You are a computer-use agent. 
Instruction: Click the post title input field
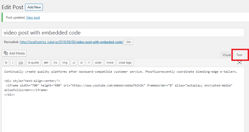(x=123, y=33)
